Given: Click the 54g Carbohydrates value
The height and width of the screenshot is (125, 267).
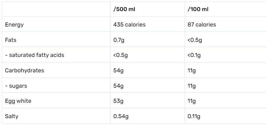Looking at the screenshot, I should coord(118,71).
